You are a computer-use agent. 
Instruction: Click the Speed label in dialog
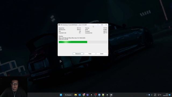[87, 30]
